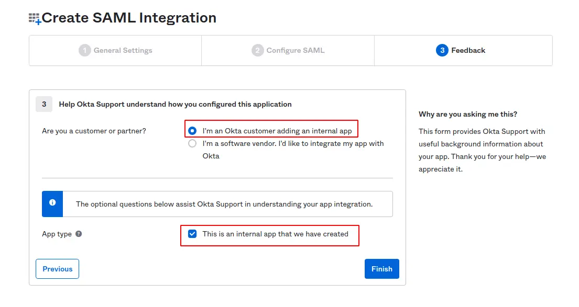
Task: Click the App type field label
Action: pyautogui.click(x=57, y=234)
